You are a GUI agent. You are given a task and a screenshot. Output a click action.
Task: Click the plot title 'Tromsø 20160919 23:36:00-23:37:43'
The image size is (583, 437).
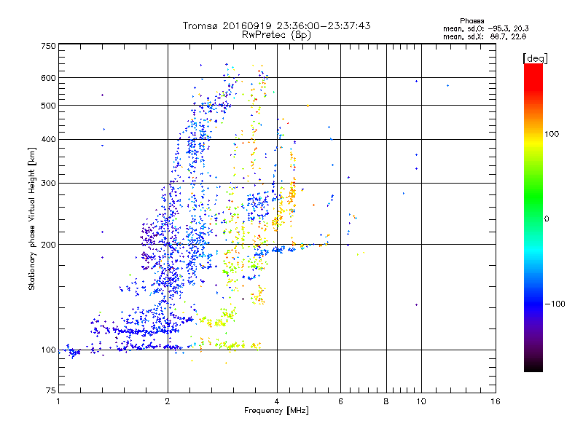(x=276, y=25)
